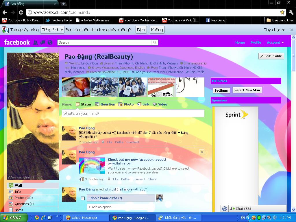Expand hidden system tray icons arrow
This screenshot has width=296, height=222.
point(248,218)
